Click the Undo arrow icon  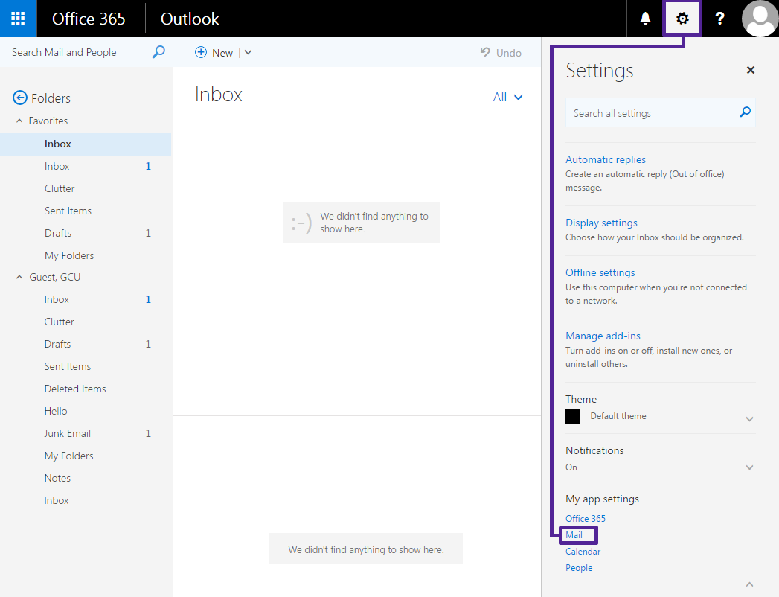tap(485, 52)
